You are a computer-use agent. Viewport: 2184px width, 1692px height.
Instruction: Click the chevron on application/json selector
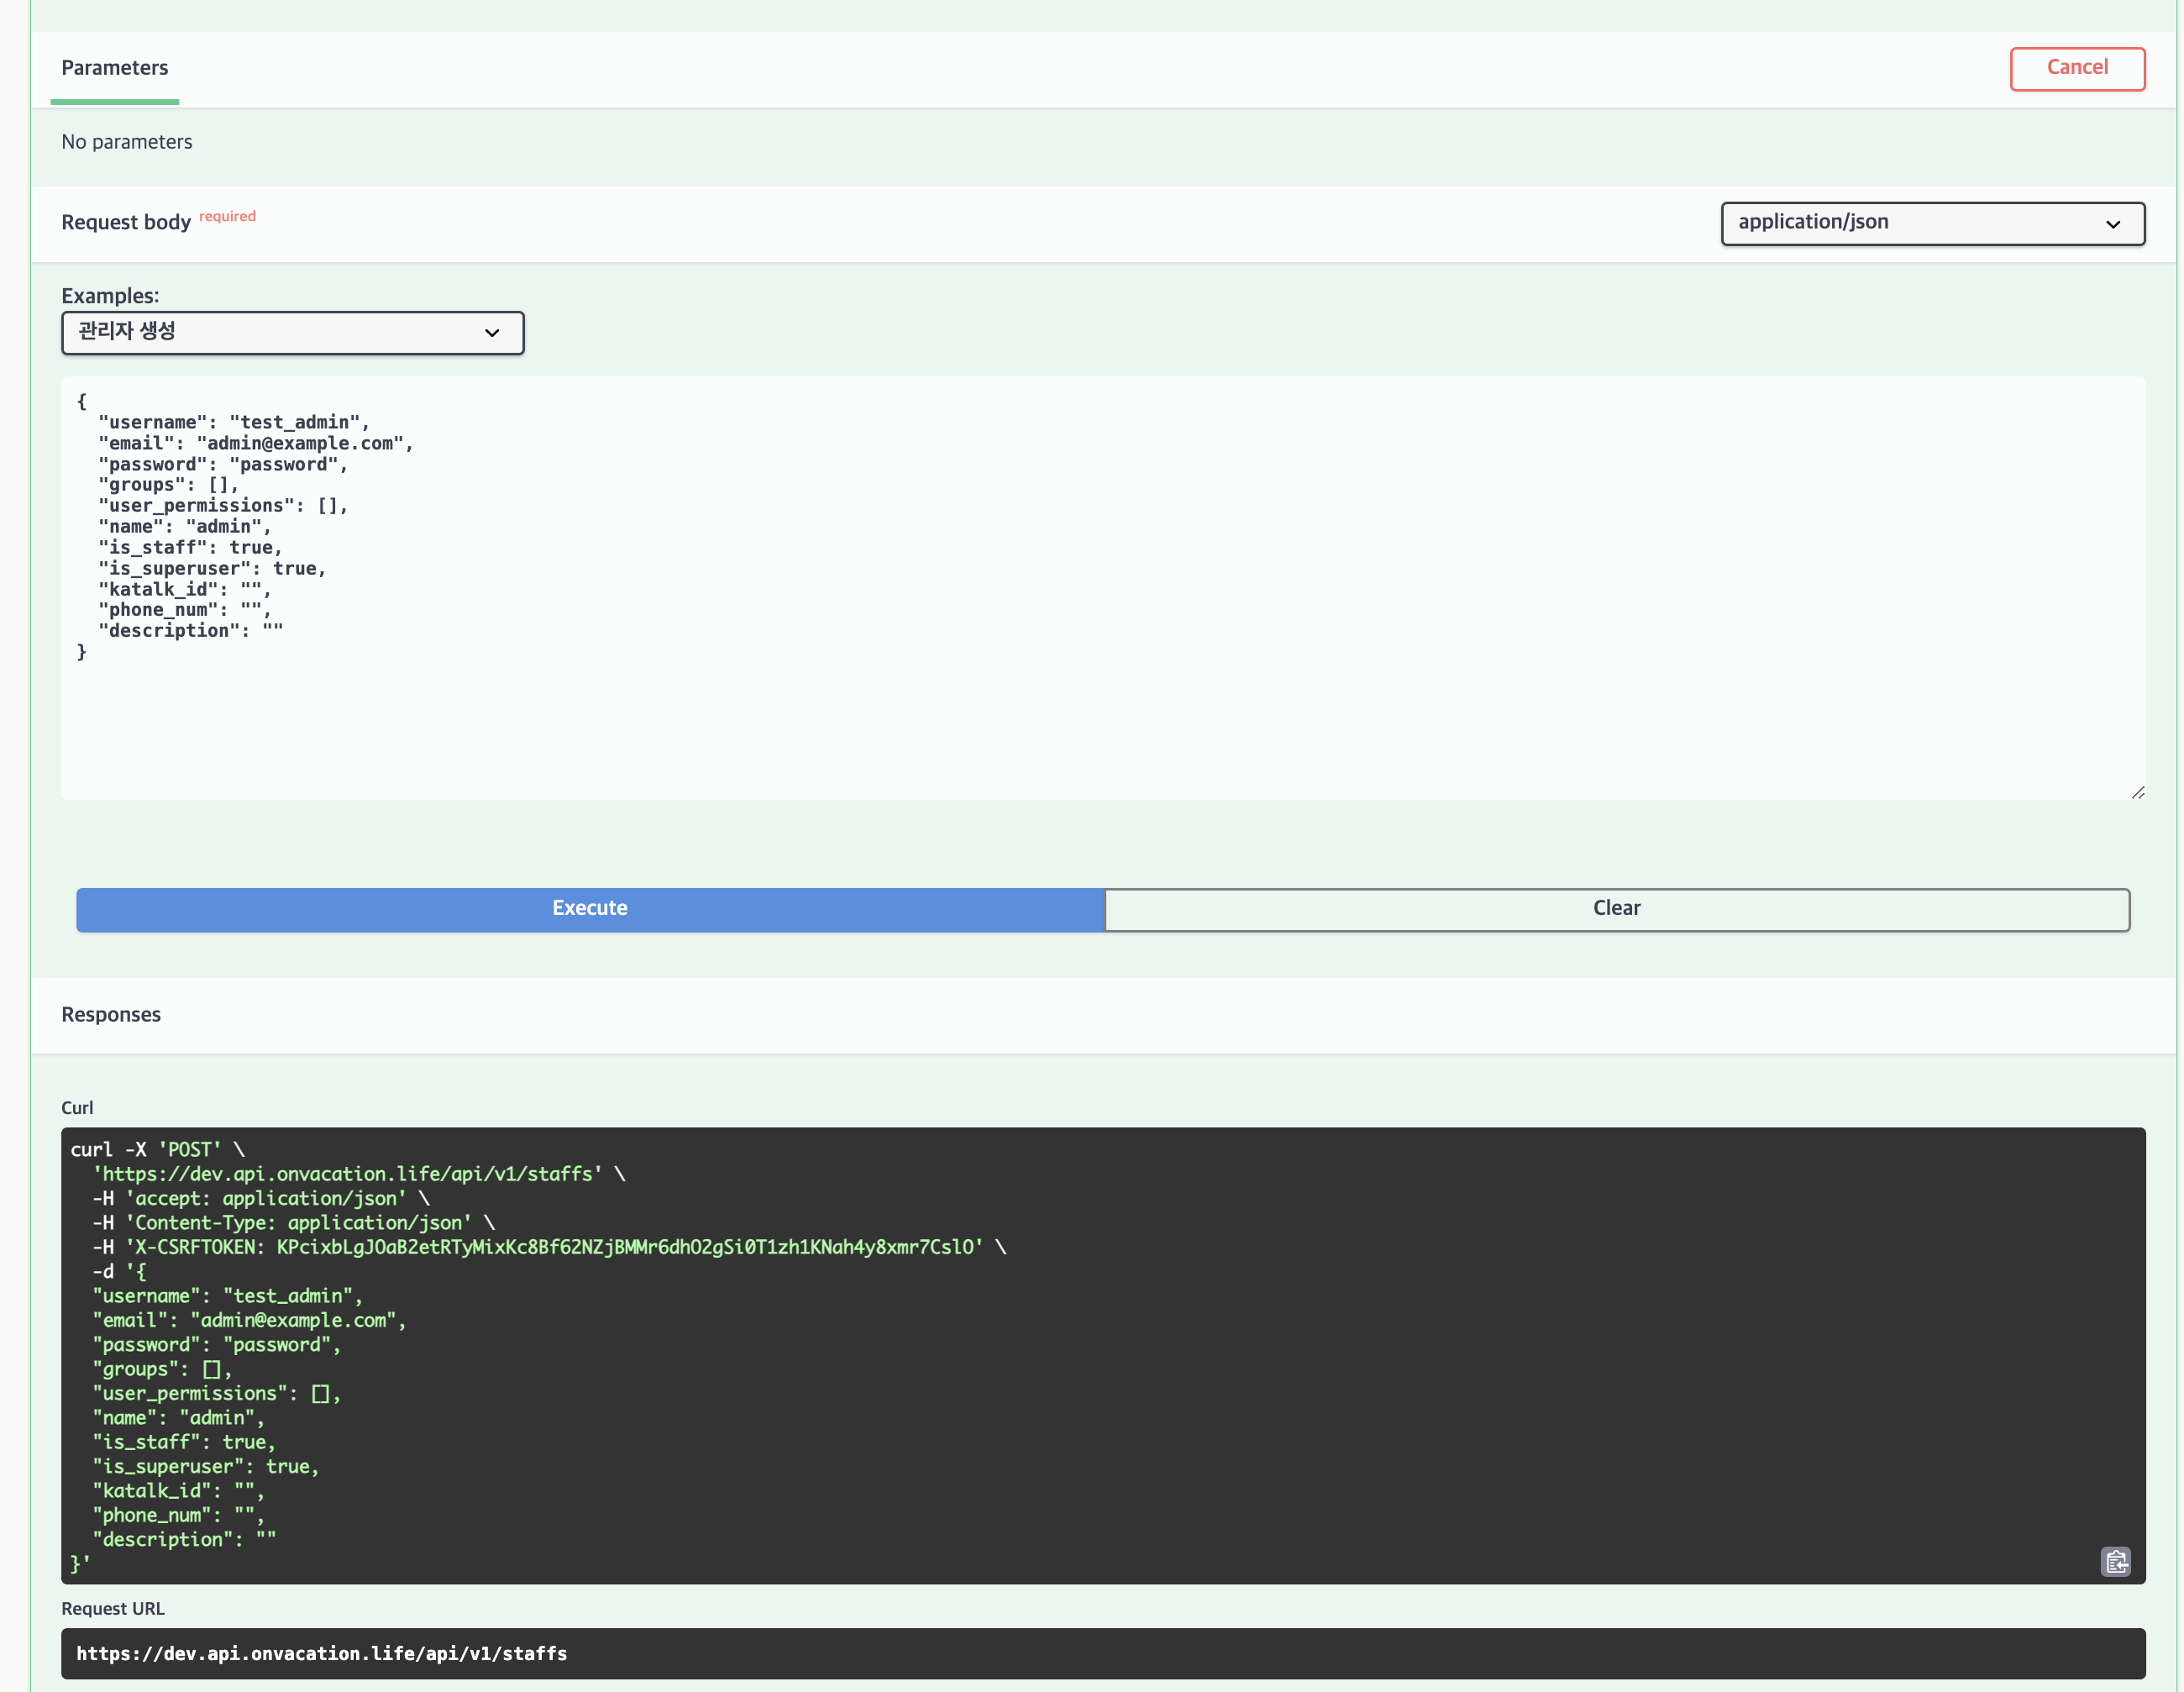(2112, 224)
